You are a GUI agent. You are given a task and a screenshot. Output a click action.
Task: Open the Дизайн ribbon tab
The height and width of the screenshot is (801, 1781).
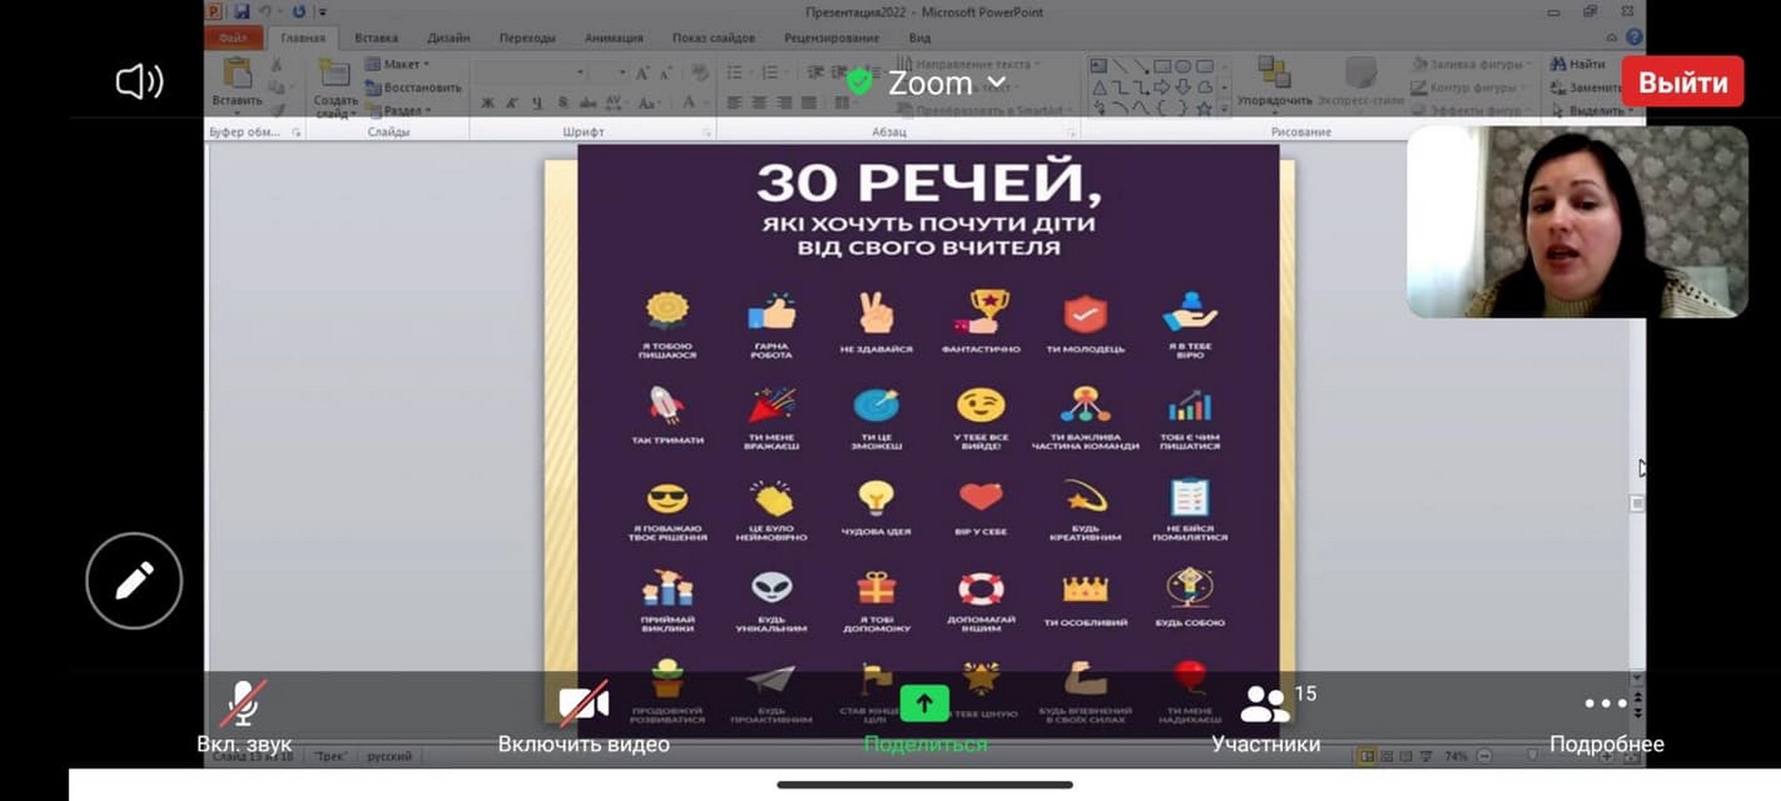448,38
